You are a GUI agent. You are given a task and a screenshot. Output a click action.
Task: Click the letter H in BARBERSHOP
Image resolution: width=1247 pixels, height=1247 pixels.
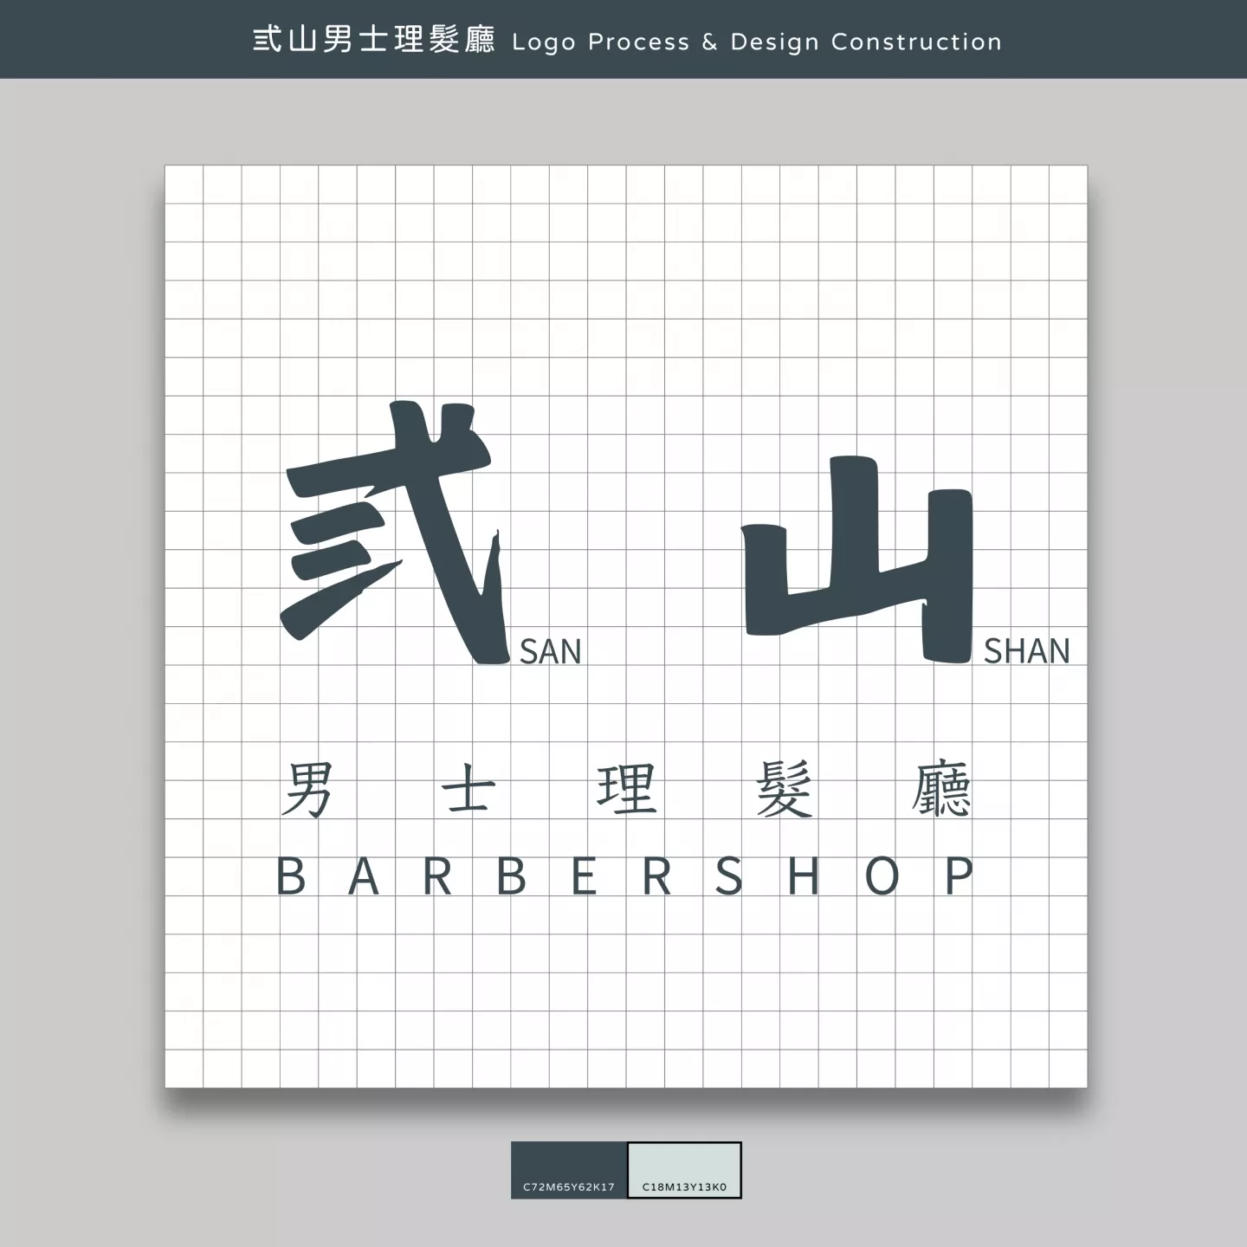point(804,877)
